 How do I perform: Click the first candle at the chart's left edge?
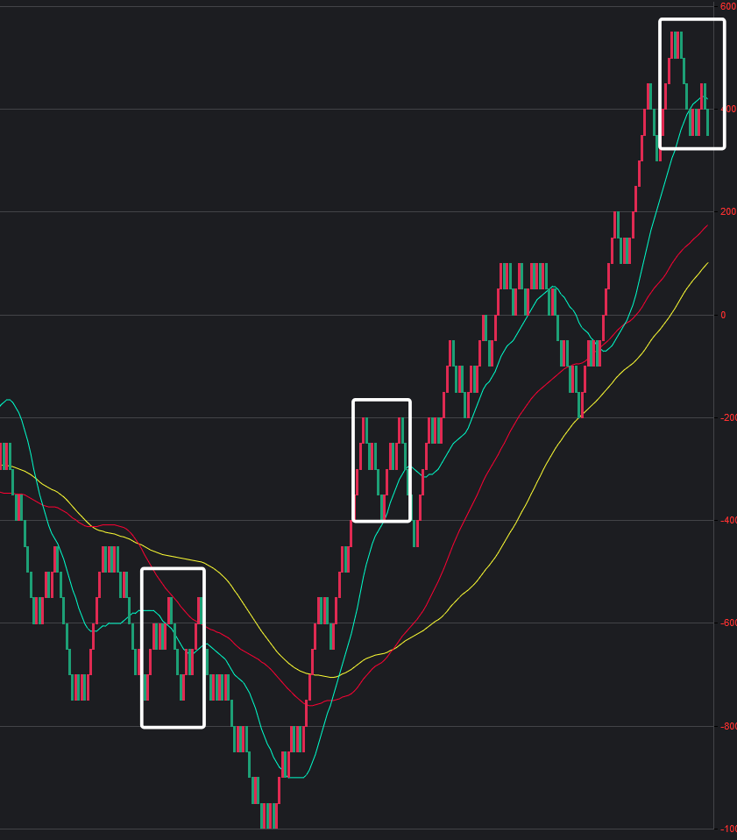coord(3,456)
